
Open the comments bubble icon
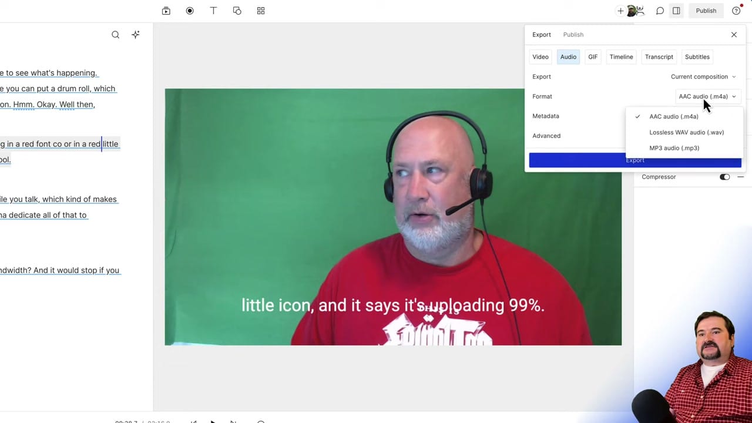point(660,11)
